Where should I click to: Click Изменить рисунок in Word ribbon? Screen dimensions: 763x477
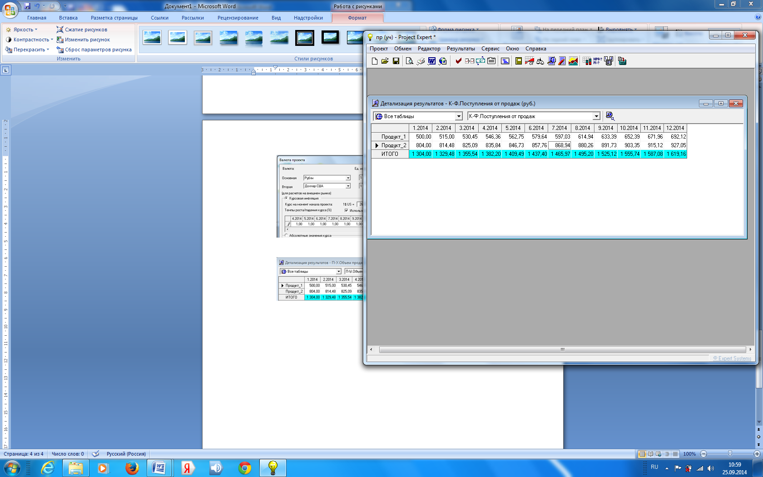(x=83, y=40)
